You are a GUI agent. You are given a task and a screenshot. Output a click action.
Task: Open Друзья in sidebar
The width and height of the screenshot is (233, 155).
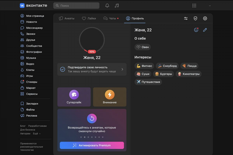click(28, 40)
